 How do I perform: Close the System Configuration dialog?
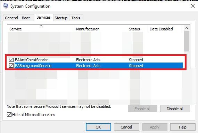193,6
